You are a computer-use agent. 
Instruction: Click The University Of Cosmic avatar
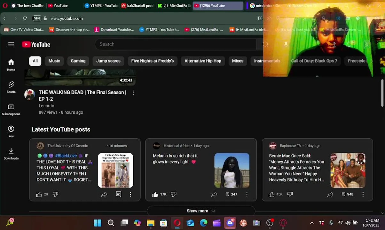click(40, 146)
